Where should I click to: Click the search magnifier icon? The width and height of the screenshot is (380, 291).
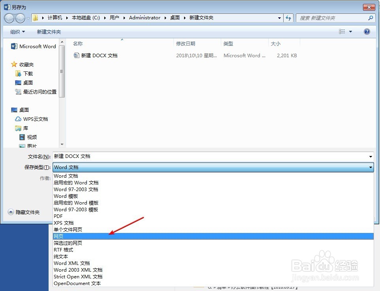(370, 18)
